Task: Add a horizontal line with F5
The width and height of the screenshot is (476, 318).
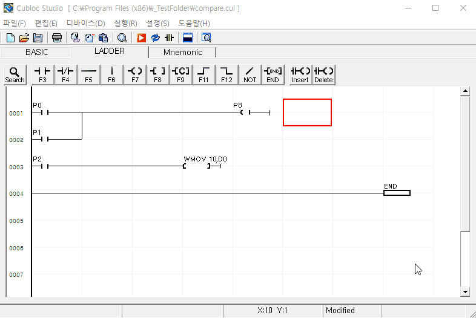Action: 88,74
